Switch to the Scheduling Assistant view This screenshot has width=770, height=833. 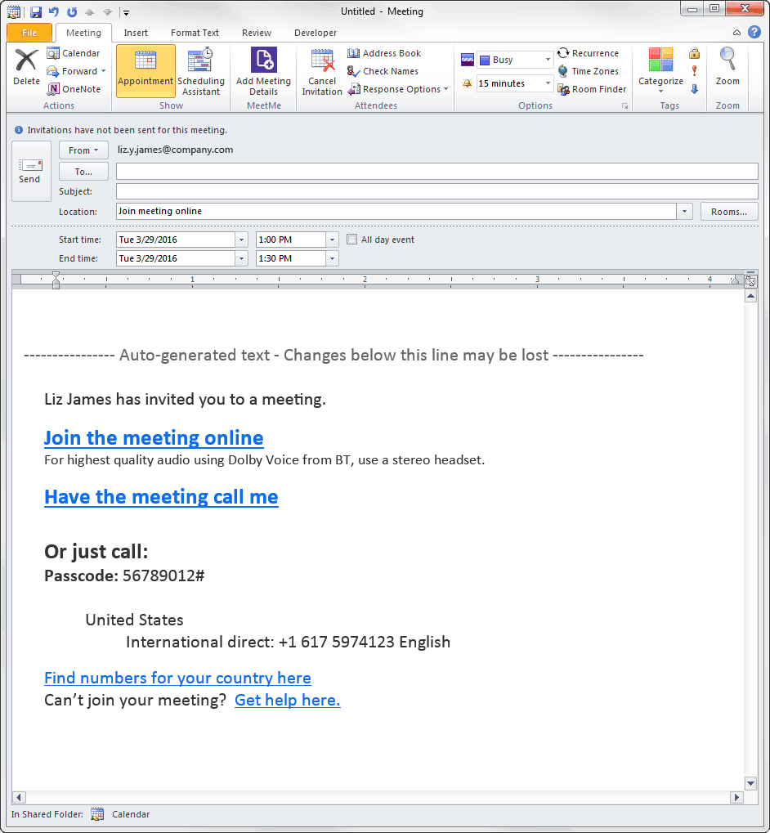pos(201,71)
